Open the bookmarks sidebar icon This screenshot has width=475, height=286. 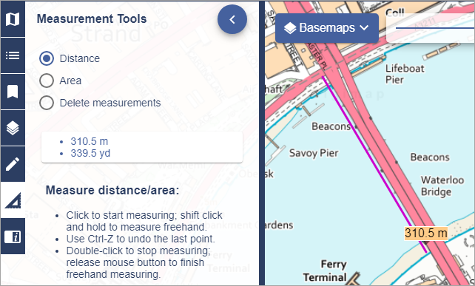pyautogui.click(x=13, y=92)
